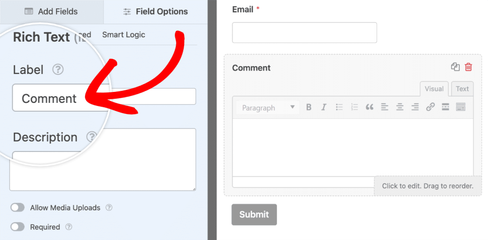Insert a bulleted list
The image size is (488, 240).
(339, 107)
